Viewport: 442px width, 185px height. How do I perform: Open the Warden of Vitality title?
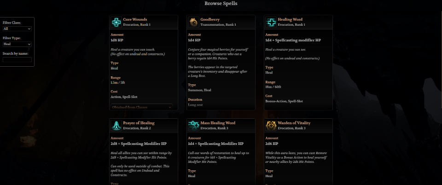pyautogui.click(x=294, y=123)
